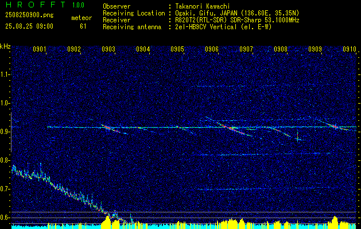Click the vertical spike echo near 0908

[297, 136]
